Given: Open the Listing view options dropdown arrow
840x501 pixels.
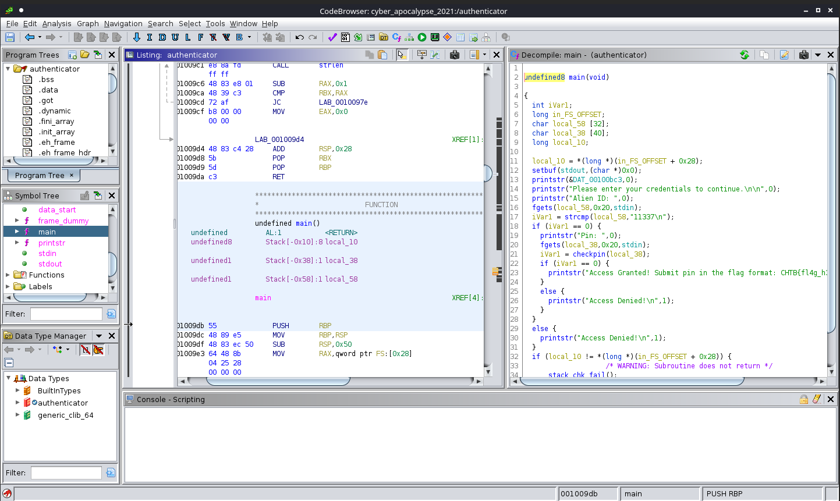Looking at the screenshot, I should pyautogui.click(x=484, y=55).
